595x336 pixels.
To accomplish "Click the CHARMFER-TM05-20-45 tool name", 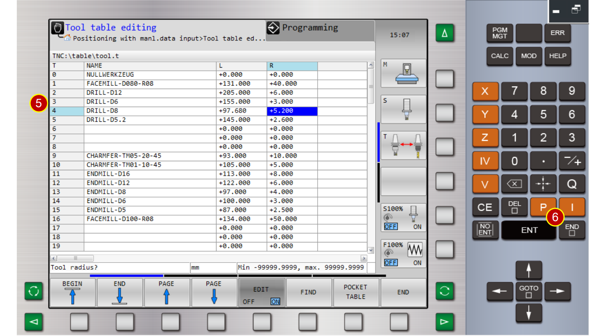I will [124, 156].
